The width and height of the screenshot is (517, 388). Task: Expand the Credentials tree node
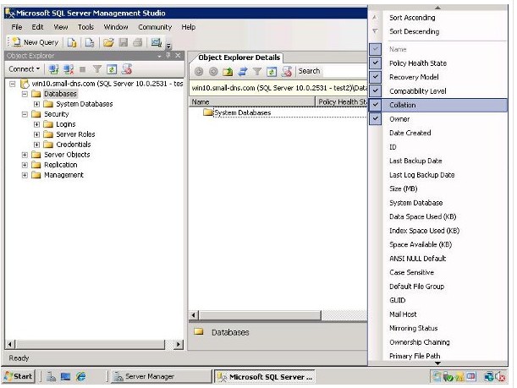[x=36, y=145]
